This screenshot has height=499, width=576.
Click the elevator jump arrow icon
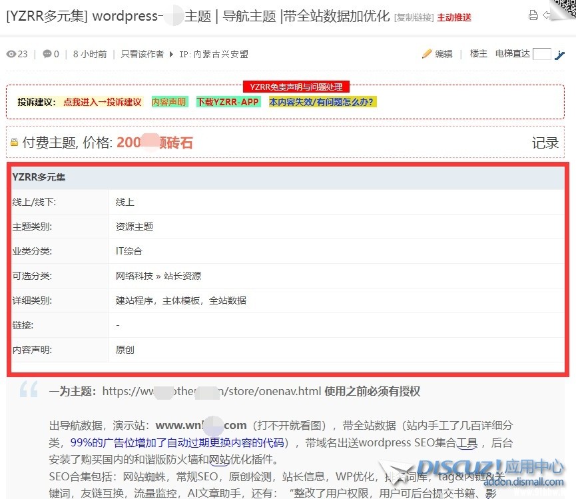(x=559, y=55)
